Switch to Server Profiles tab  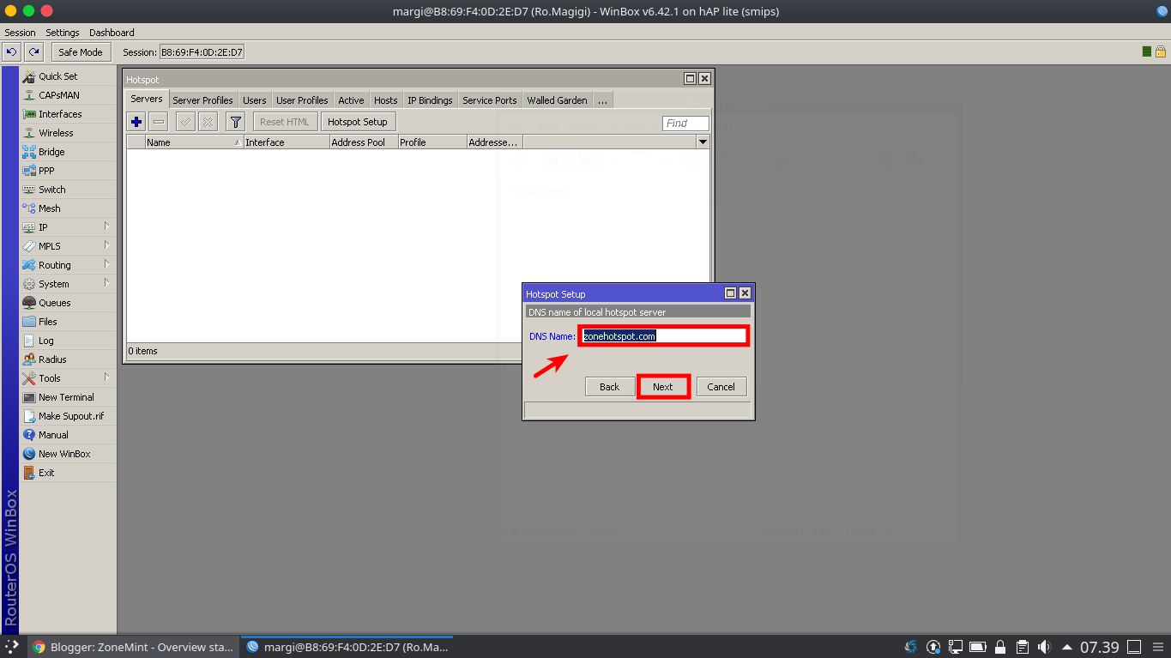click(x=202, y=100)
